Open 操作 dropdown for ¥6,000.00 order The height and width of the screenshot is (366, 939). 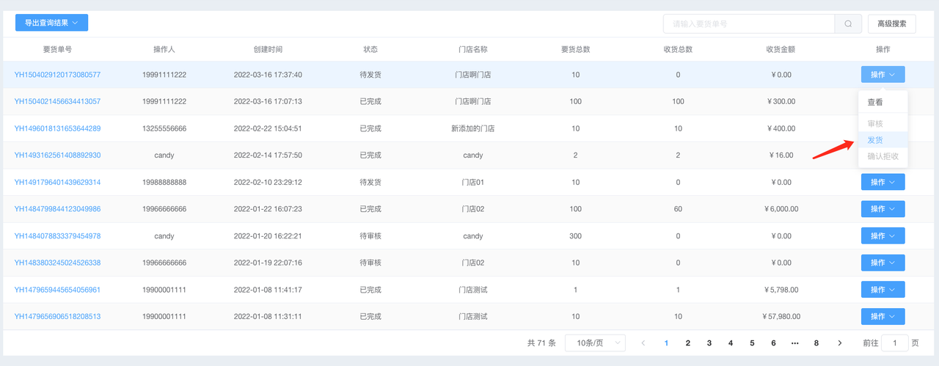tap(883, 209)
